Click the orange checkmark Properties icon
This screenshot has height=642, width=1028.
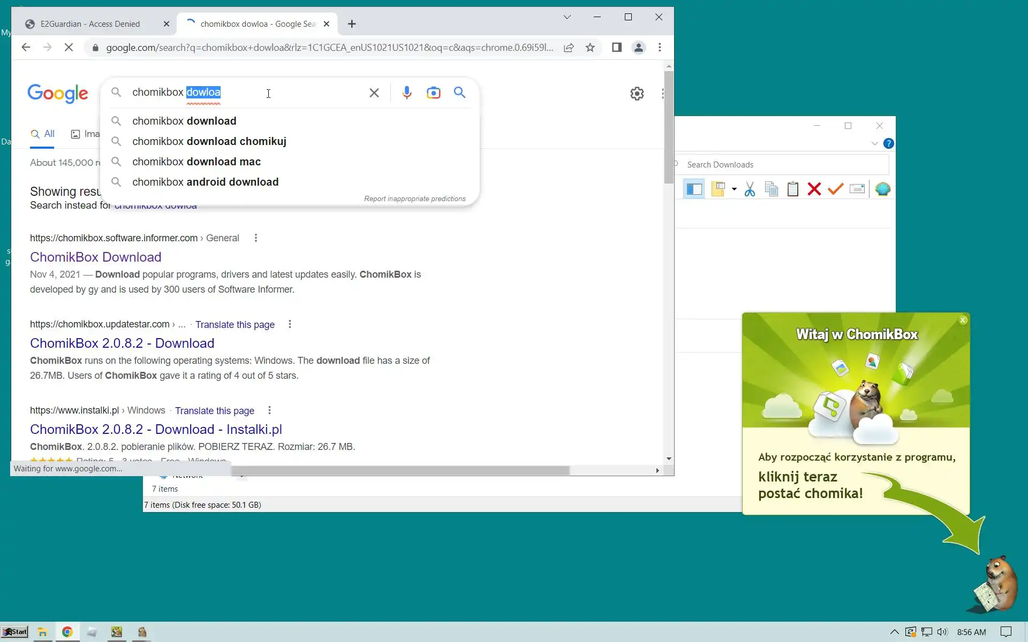(x=835, y=189)
